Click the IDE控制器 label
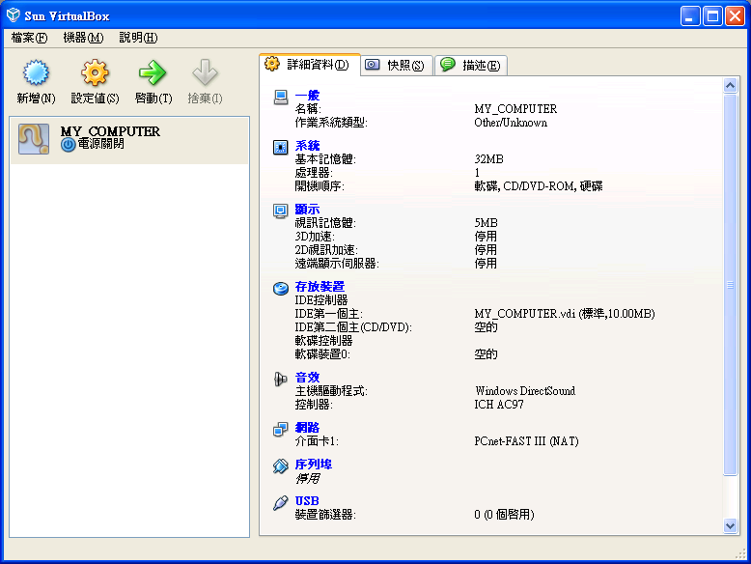The width and height of the screenshot is (751, 564). [x=320, y=300]
